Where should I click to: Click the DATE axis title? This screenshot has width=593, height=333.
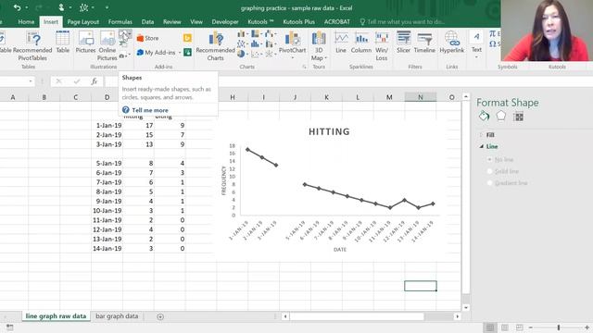coord(340,250)
